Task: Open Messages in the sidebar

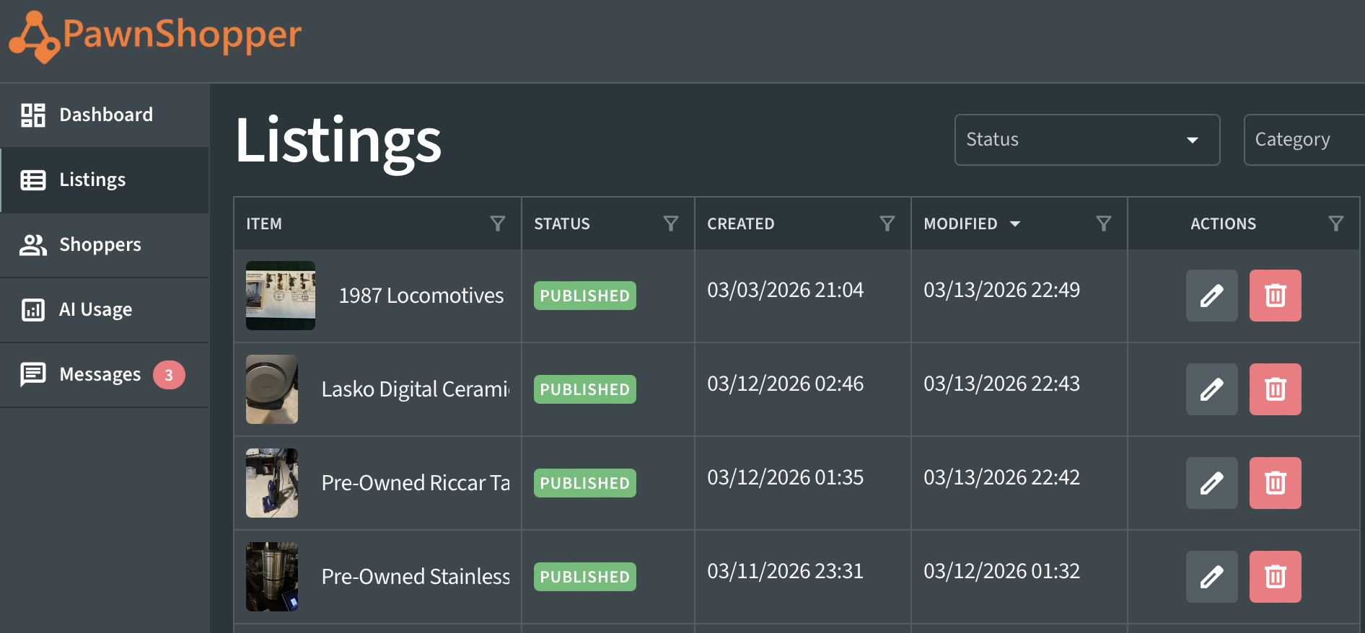Action: pos(105,375)
